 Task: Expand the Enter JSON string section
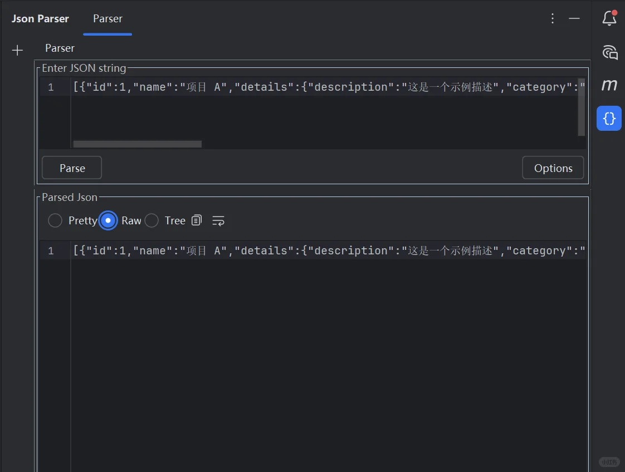[x=84, y=68]
